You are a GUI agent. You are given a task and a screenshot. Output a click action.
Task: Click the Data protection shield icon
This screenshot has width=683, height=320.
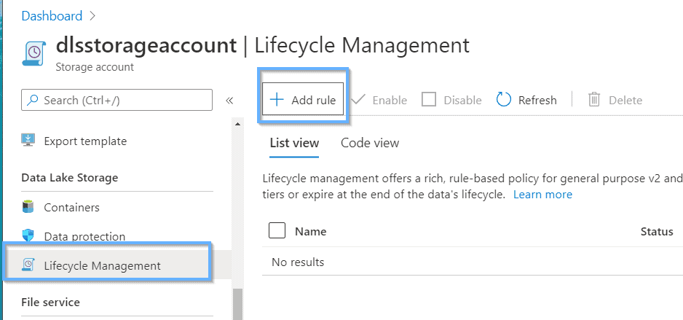(28, 236)
